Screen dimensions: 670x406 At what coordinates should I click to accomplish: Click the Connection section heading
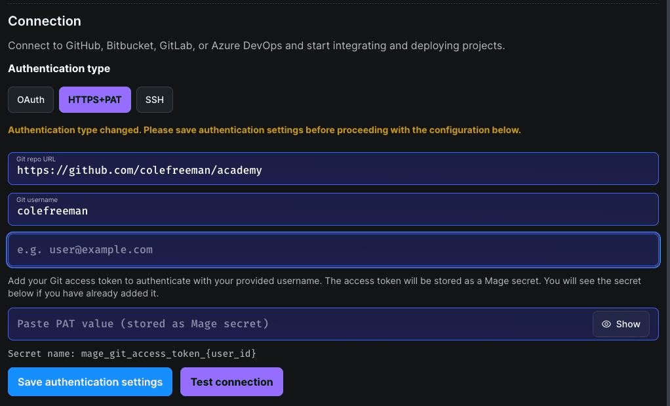point(45,21)
